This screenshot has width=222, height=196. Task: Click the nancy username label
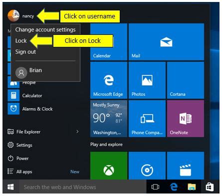pos(28,16)
